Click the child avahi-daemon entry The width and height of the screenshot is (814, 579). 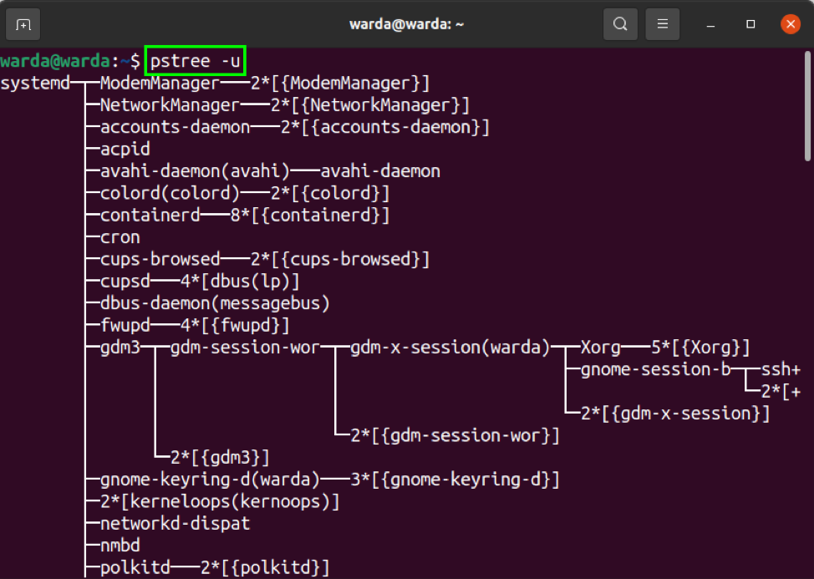[380, 171]
